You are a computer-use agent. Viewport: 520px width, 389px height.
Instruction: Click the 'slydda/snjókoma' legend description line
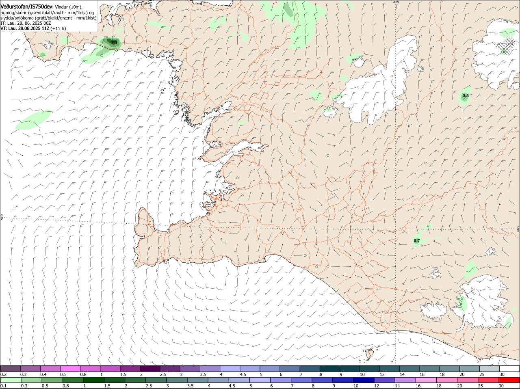(48, 18)
